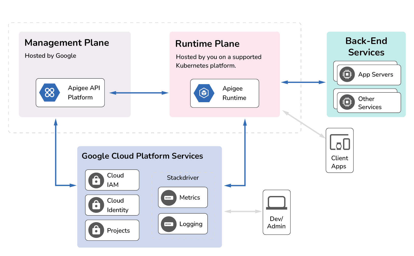Click the Cloud Identity lock icon
Viewport: 414px width, 256px height.
[x=96, y=205]
